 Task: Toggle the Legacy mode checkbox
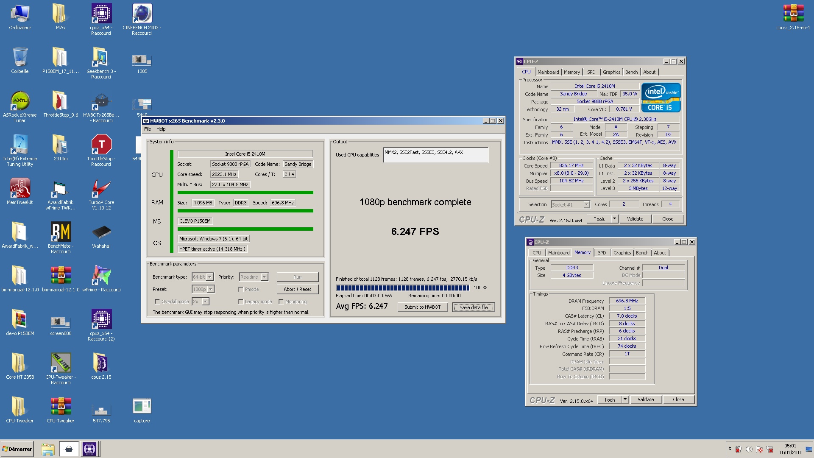tap(241, 302)
